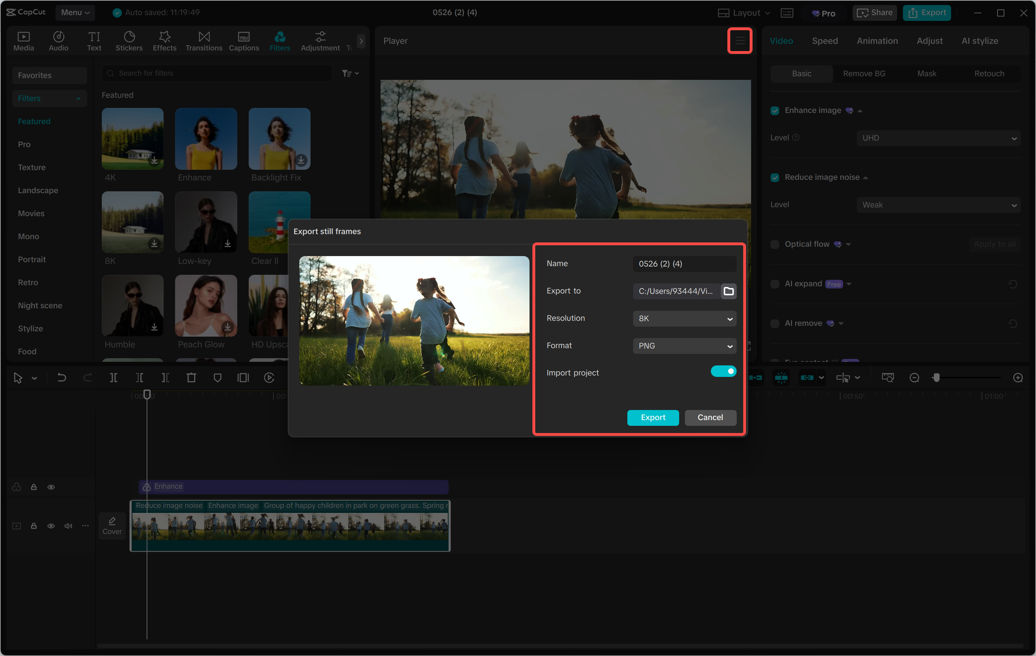The image size is (1036, 656).
Task: Zoom in on the timeline
Action: tap(1018, 378)
